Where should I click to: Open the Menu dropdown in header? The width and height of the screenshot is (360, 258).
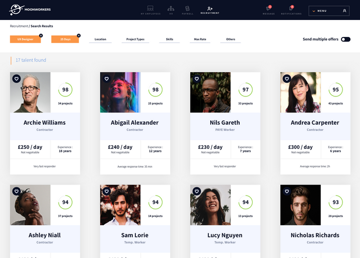point(329,11)
